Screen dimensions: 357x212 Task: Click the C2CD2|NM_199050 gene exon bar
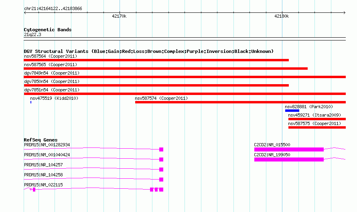(289, 160)
